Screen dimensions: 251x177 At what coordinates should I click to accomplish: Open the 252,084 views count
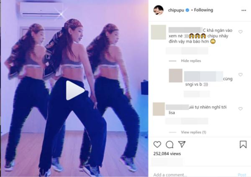[x=167, y=154]
